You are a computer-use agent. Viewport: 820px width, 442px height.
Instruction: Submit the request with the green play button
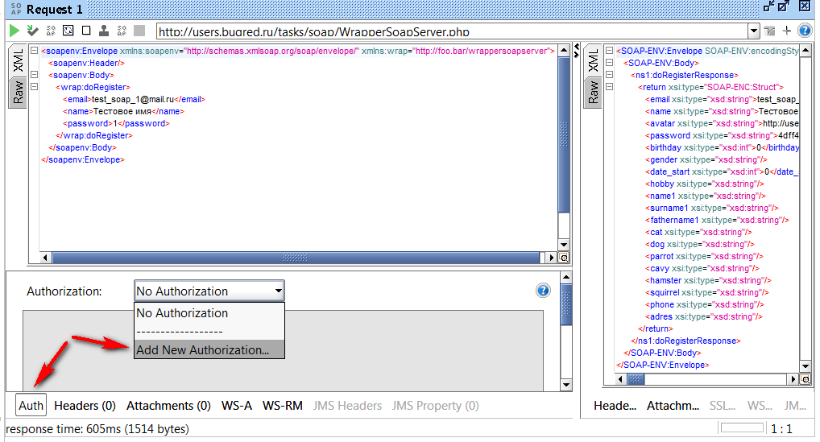tap(14, 31)
